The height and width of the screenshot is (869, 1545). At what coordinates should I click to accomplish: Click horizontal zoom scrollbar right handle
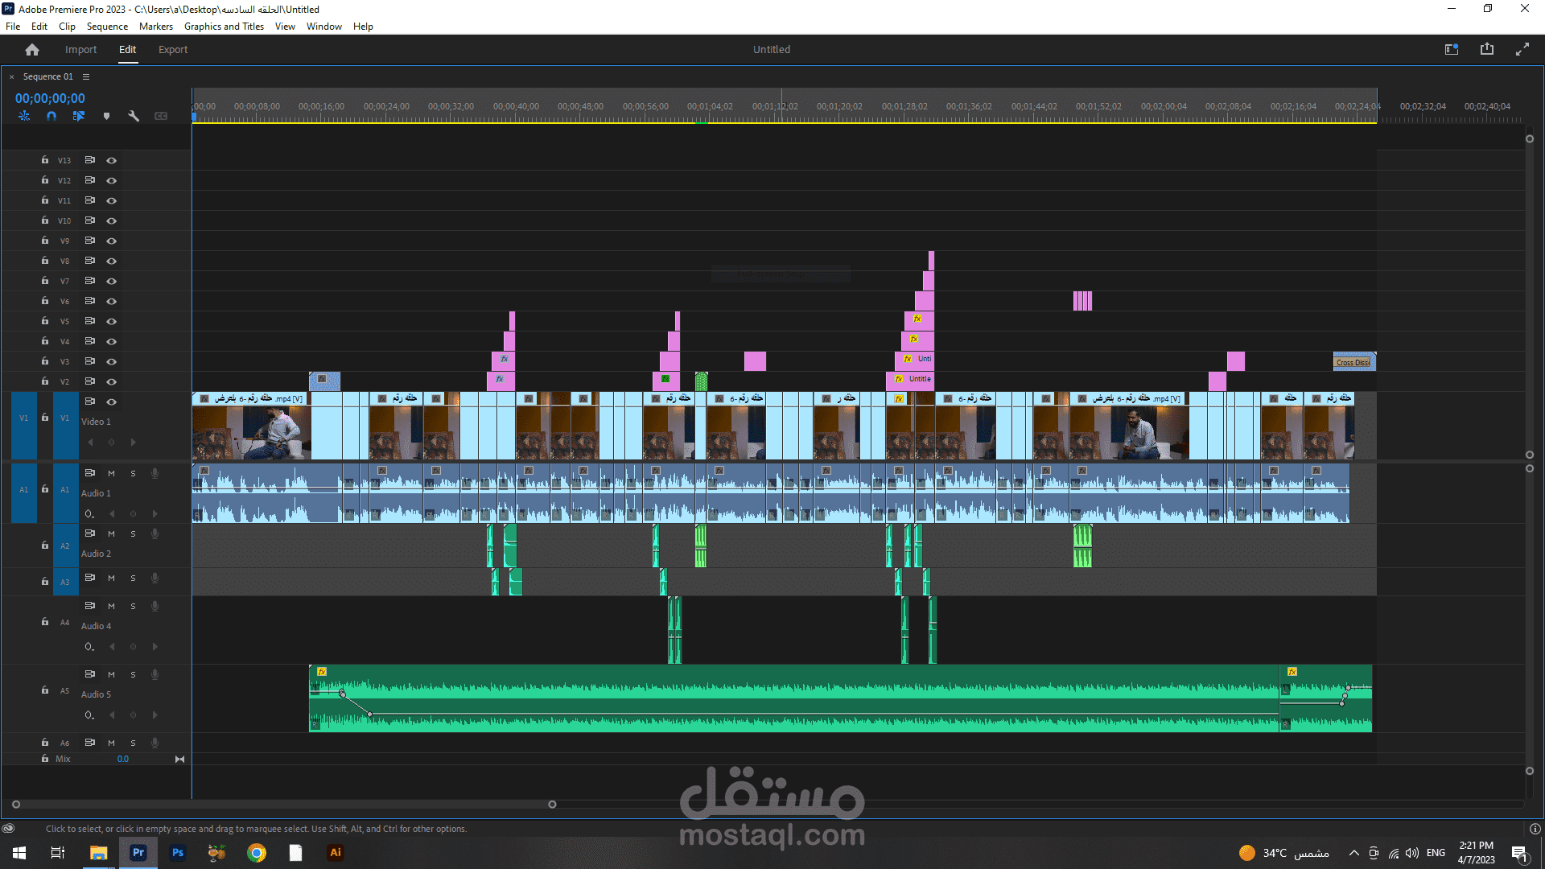(x=552, y=804)
